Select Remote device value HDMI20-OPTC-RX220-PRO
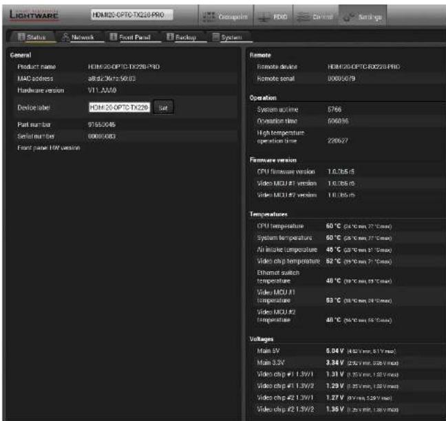 click(364, 67)
